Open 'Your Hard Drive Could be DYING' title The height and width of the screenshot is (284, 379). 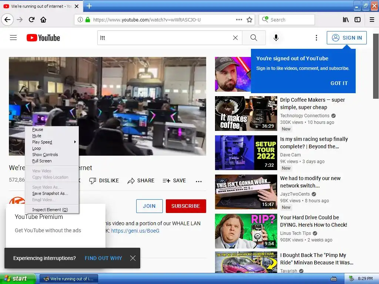click(313, 221)
